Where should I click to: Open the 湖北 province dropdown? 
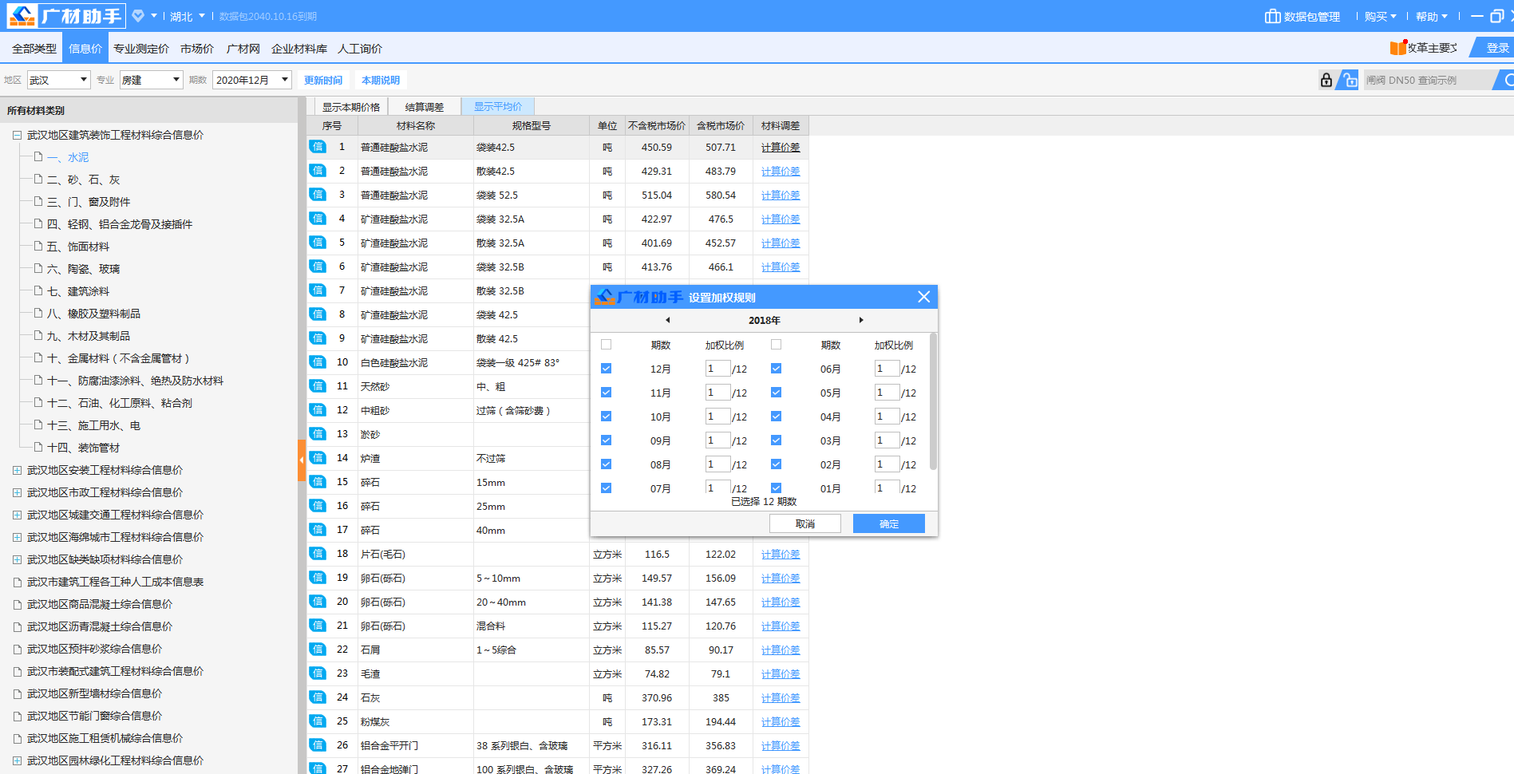click(187, 16)
